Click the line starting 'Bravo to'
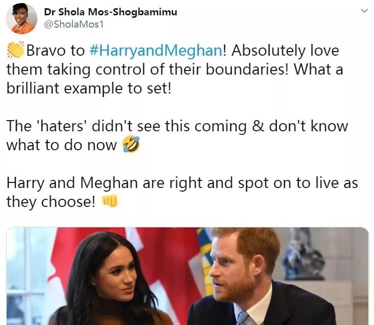Viewport: 374px width, 325px height. click(173, 51)
